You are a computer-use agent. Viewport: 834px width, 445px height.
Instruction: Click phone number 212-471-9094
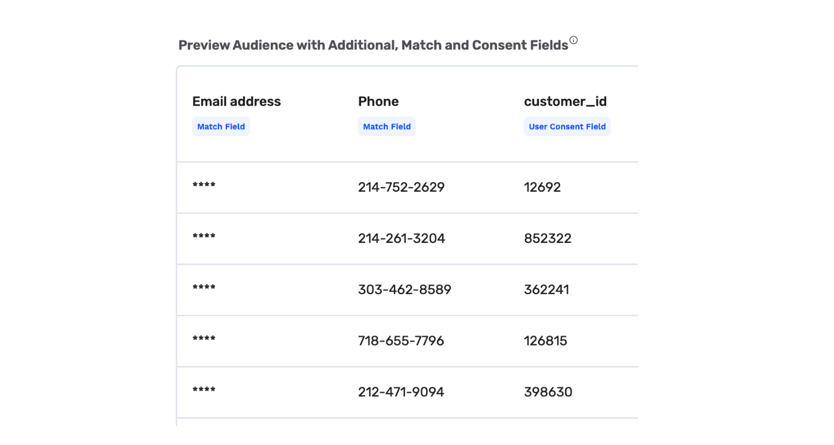pos(401,392)
